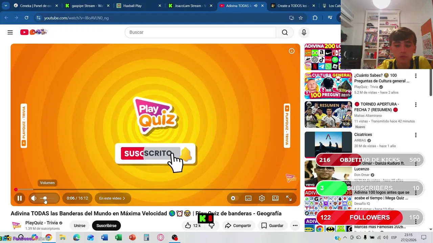The image size is (433, 243).
Task: Open the video info card icon
Action: [292, 51]
